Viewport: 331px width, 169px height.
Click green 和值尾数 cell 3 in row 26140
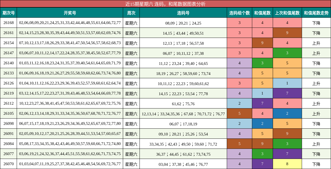(x=262, y=63)
